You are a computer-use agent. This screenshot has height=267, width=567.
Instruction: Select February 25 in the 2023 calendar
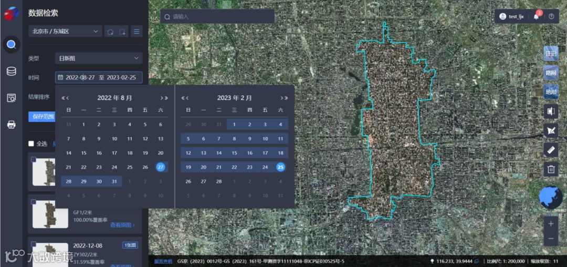point(280,167)
